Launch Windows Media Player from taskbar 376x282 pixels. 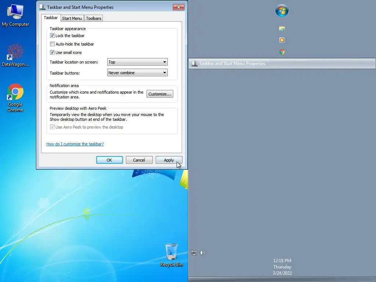[282, 40]
